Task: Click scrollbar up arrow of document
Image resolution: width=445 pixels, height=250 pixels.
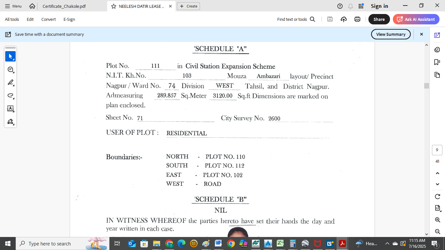Action: (426, 45)
